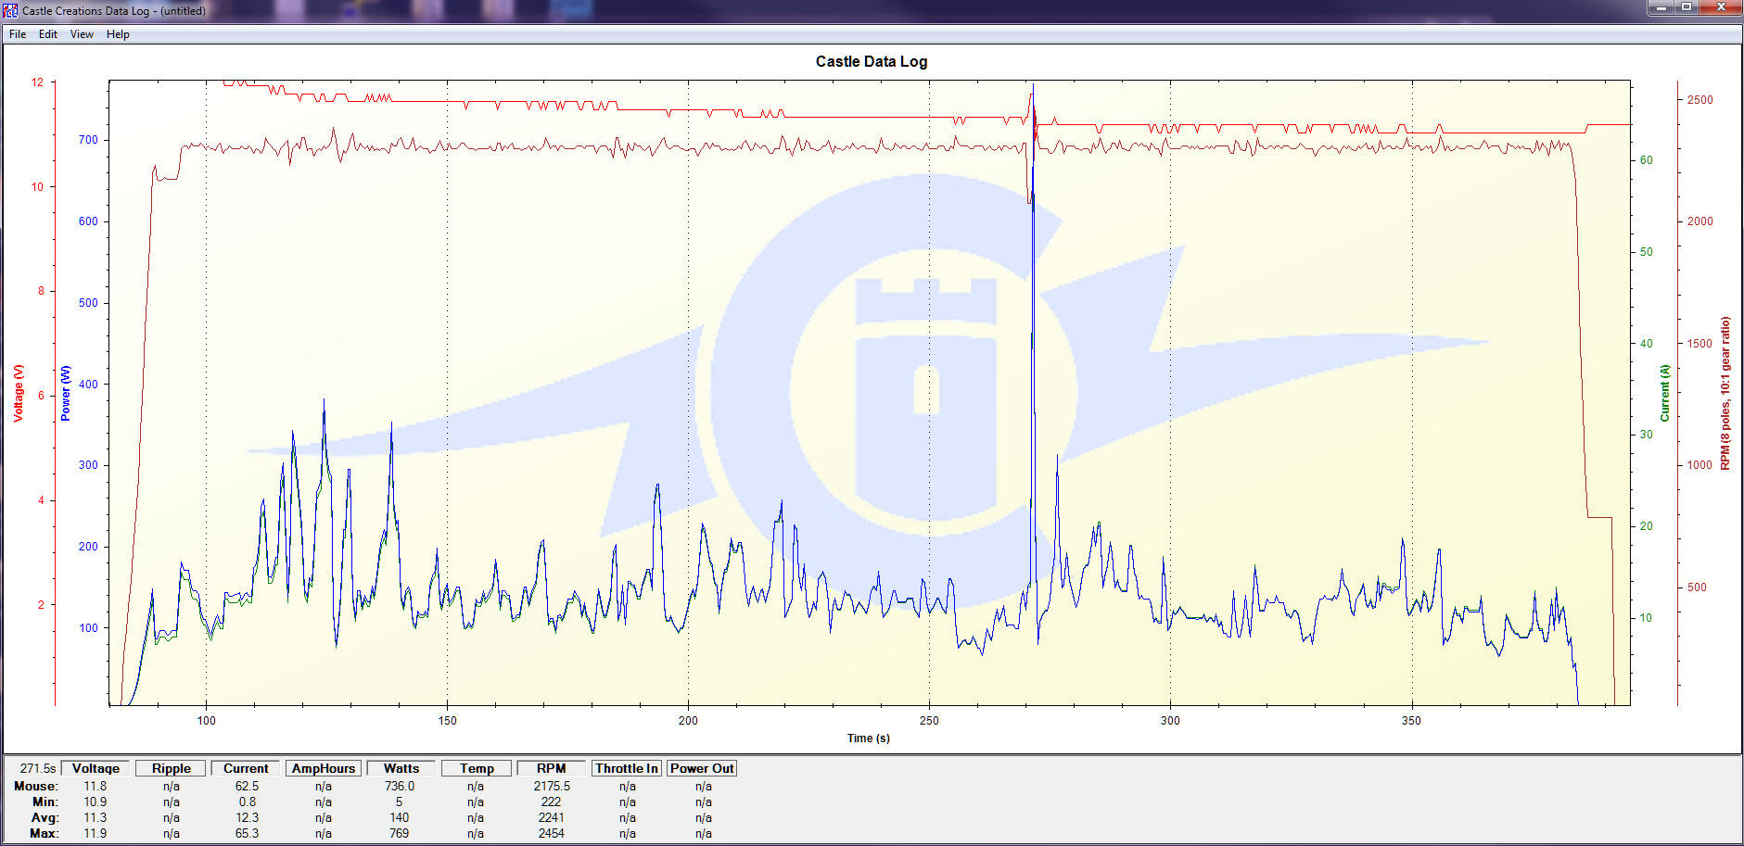Click the 12 tick on voltage axis

coord(37,82)
